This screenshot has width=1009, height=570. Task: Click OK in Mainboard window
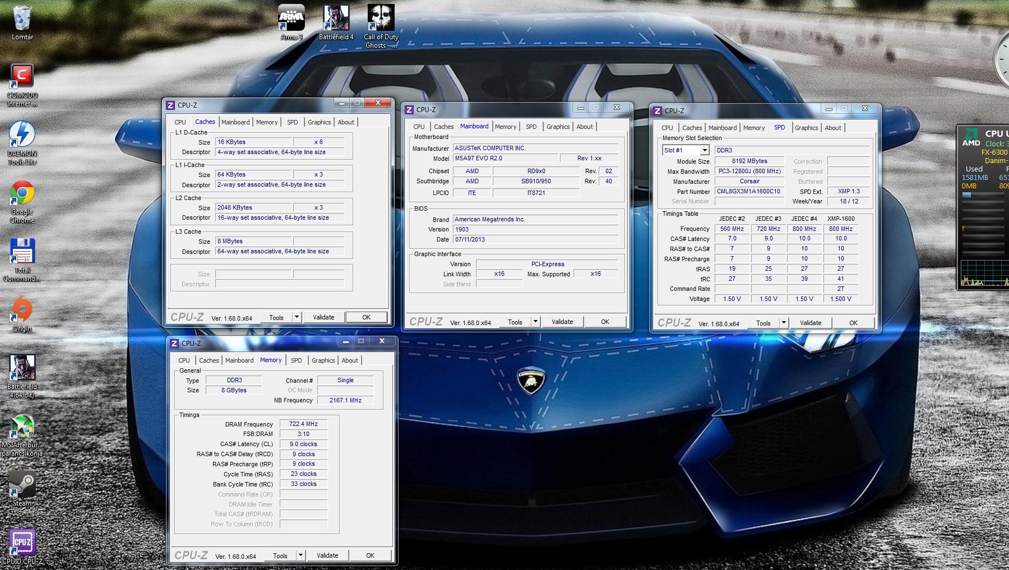(605, 322)
